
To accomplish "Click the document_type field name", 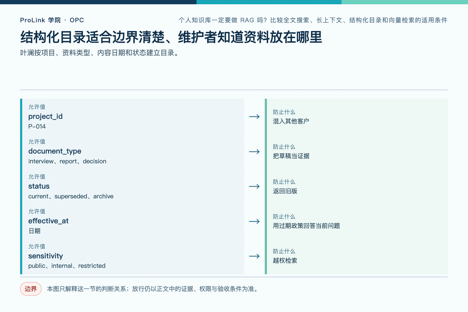I will point(55,151).
